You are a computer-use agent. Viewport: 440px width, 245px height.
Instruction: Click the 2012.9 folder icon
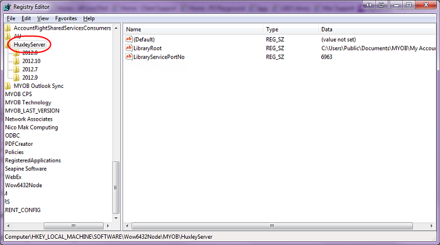click(x=16, y=78)
